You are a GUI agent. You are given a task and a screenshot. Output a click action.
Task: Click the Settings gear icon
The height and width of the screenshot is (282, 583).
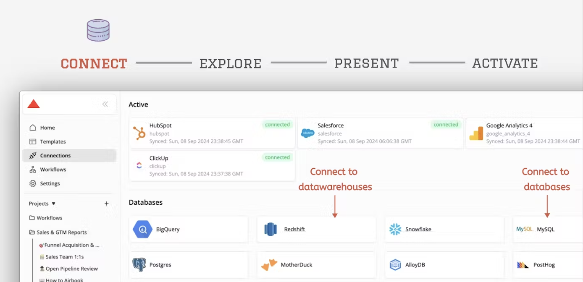(x=33, y=183)
